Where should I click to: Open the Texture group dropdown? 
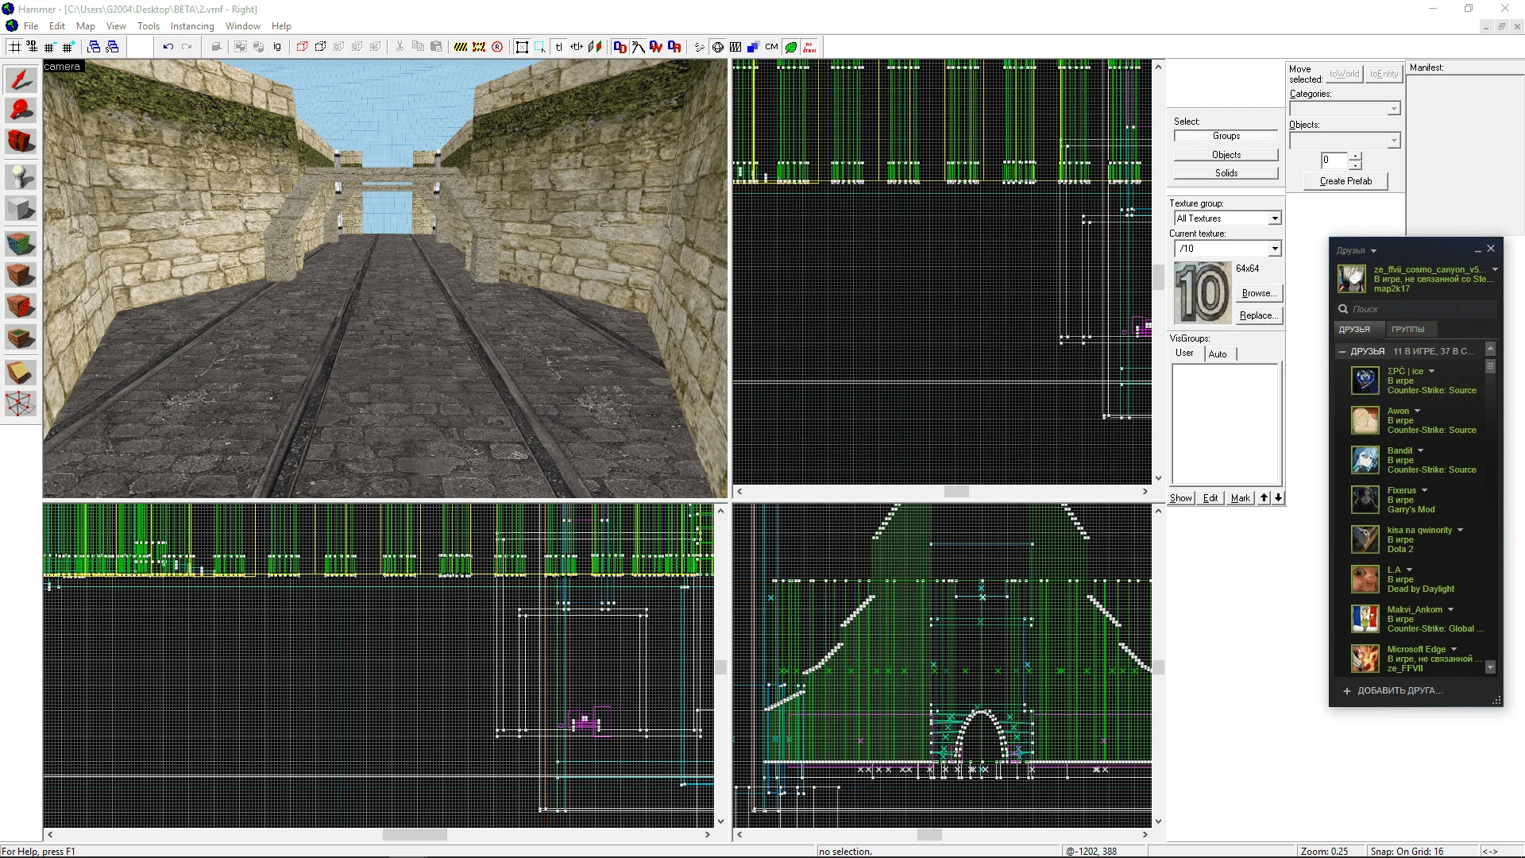click(1274, 218)
